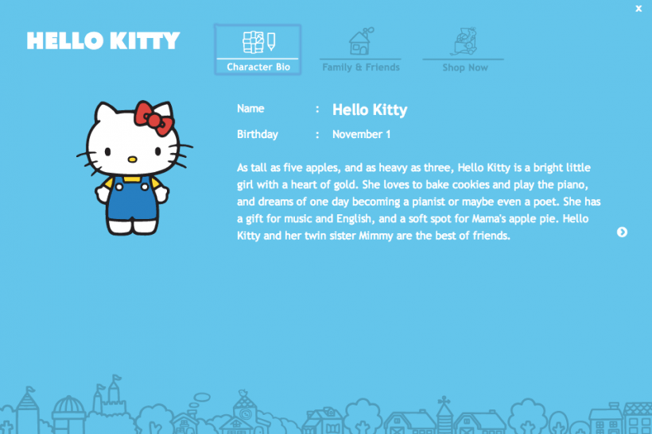Close the bio overlay with the X
The image size is (652, 434).
(638, 8)
